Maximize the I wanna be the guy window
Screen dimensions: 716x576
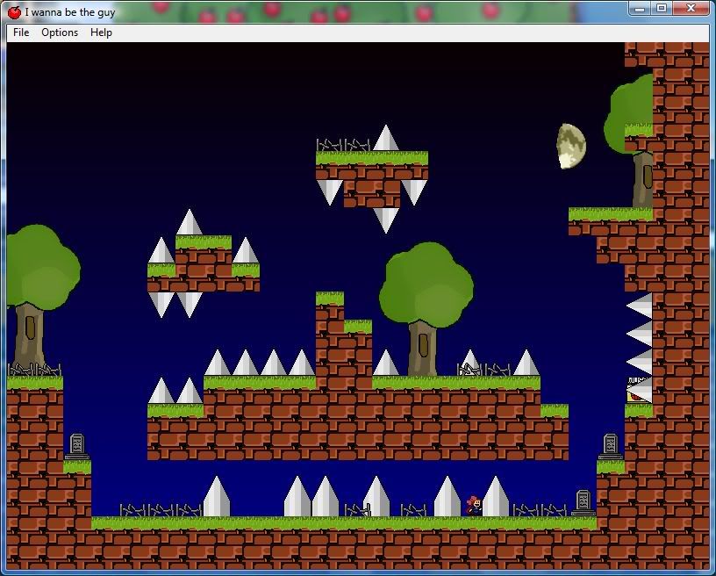click(662, 8)
